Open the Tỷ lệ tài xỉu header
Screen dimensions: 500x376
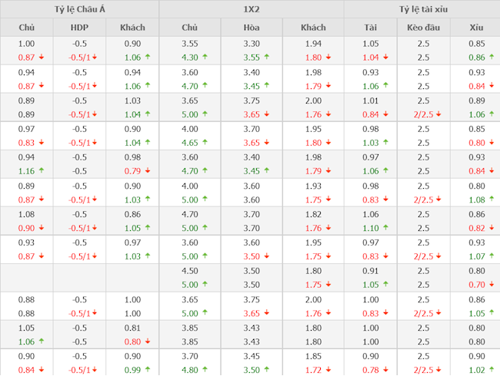pyautogui.click(x=423, y=9)
